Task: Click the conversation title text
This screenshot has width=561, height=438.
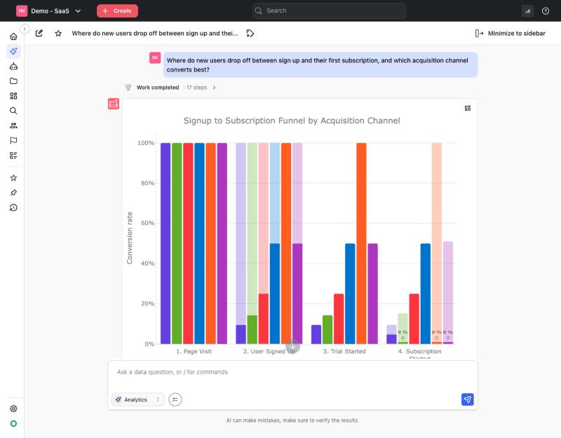Action: coord(155,33)
